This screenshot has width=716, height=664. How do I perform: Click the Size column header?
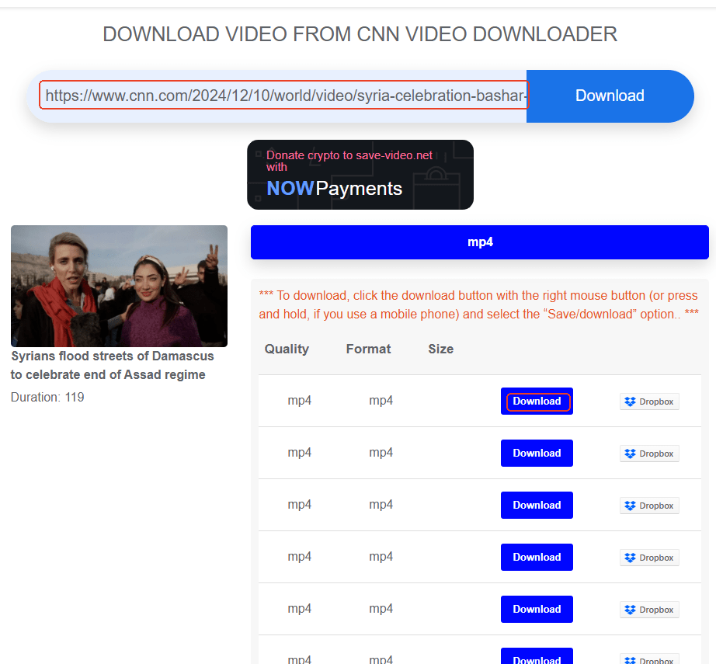click(440, 349)
